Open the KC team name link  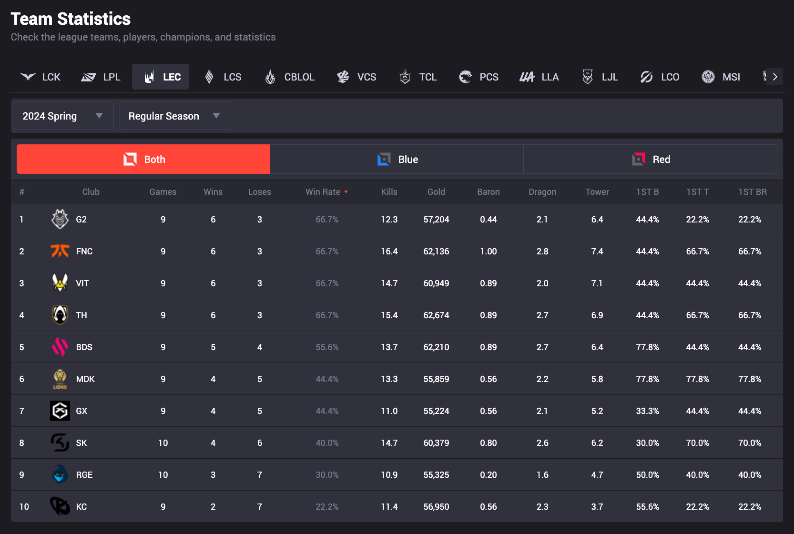81,506
